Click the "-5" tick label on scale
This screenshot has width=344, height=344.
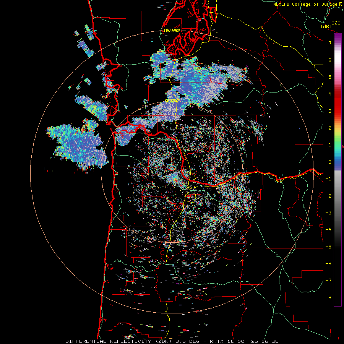328,247
